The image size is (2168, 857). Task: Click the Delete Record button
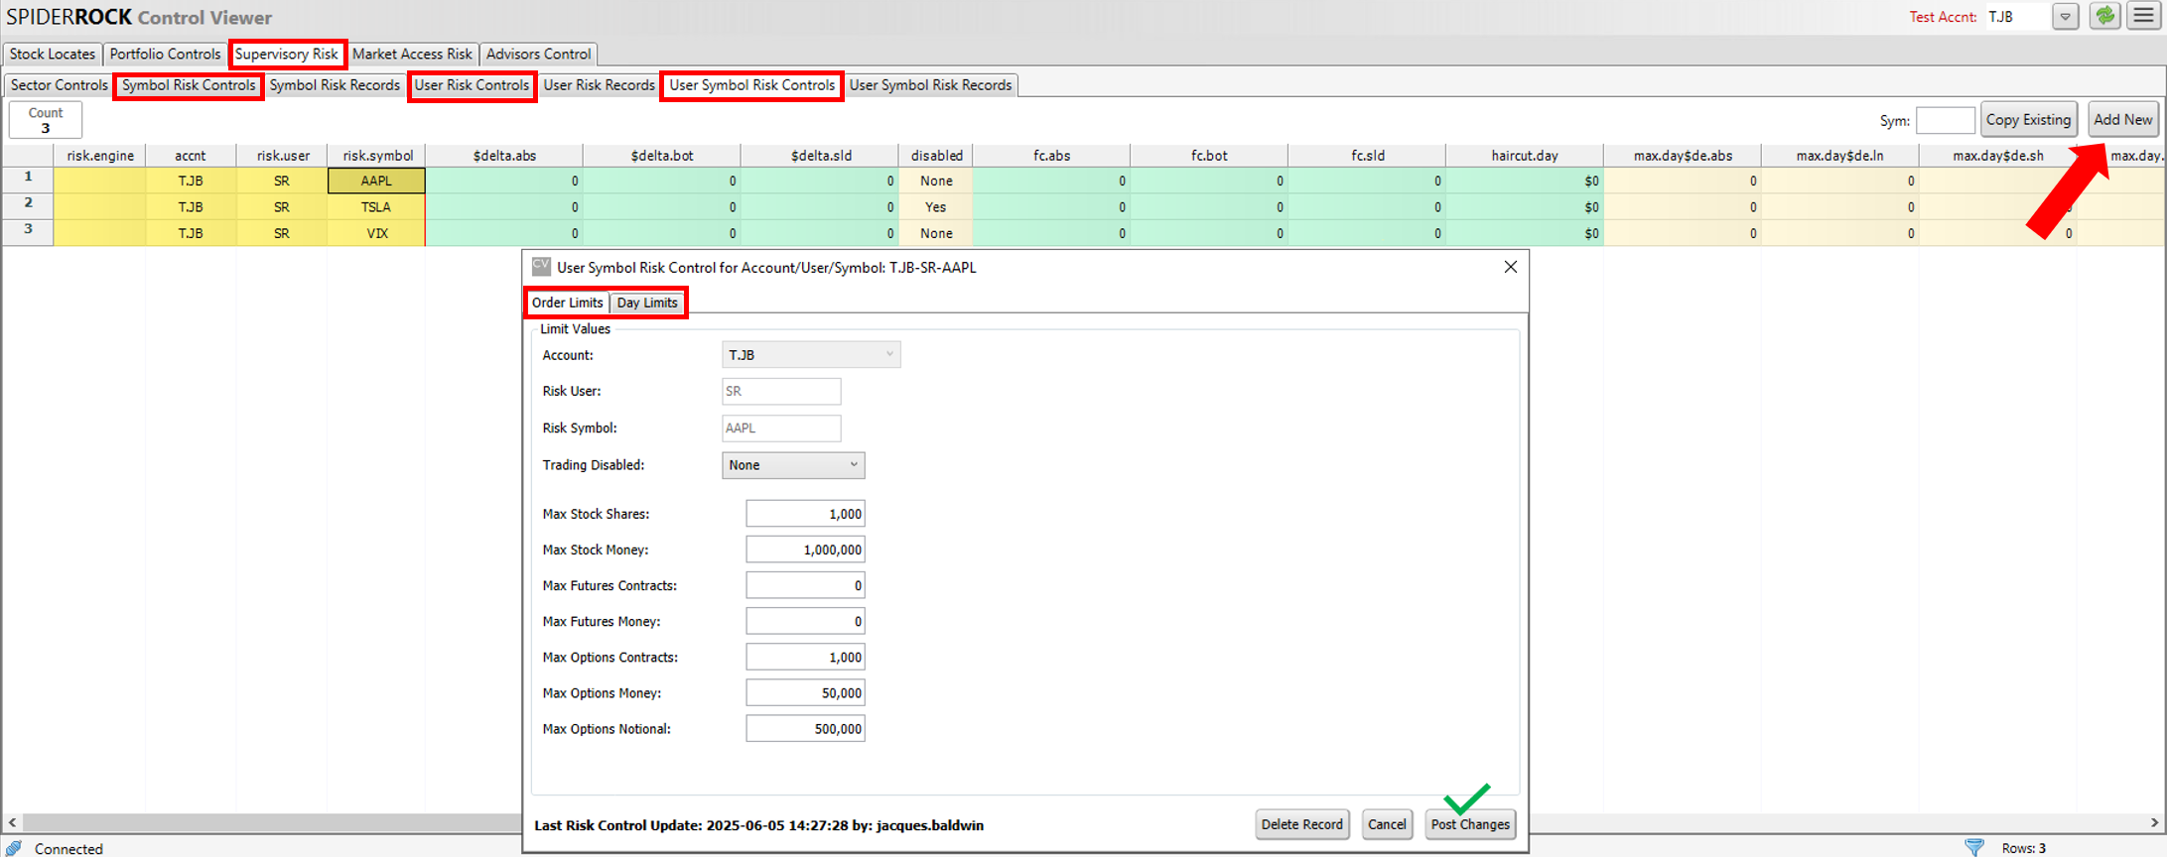1301,824
